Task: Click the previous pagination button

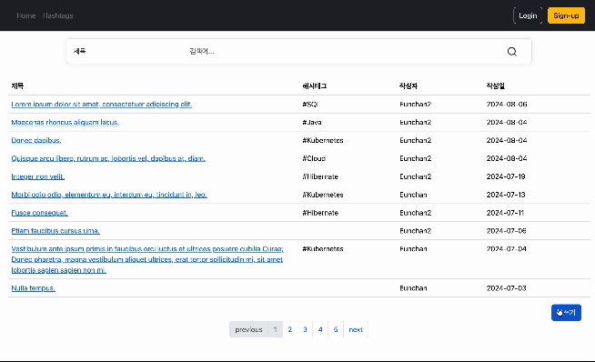Action: point(248,329)
